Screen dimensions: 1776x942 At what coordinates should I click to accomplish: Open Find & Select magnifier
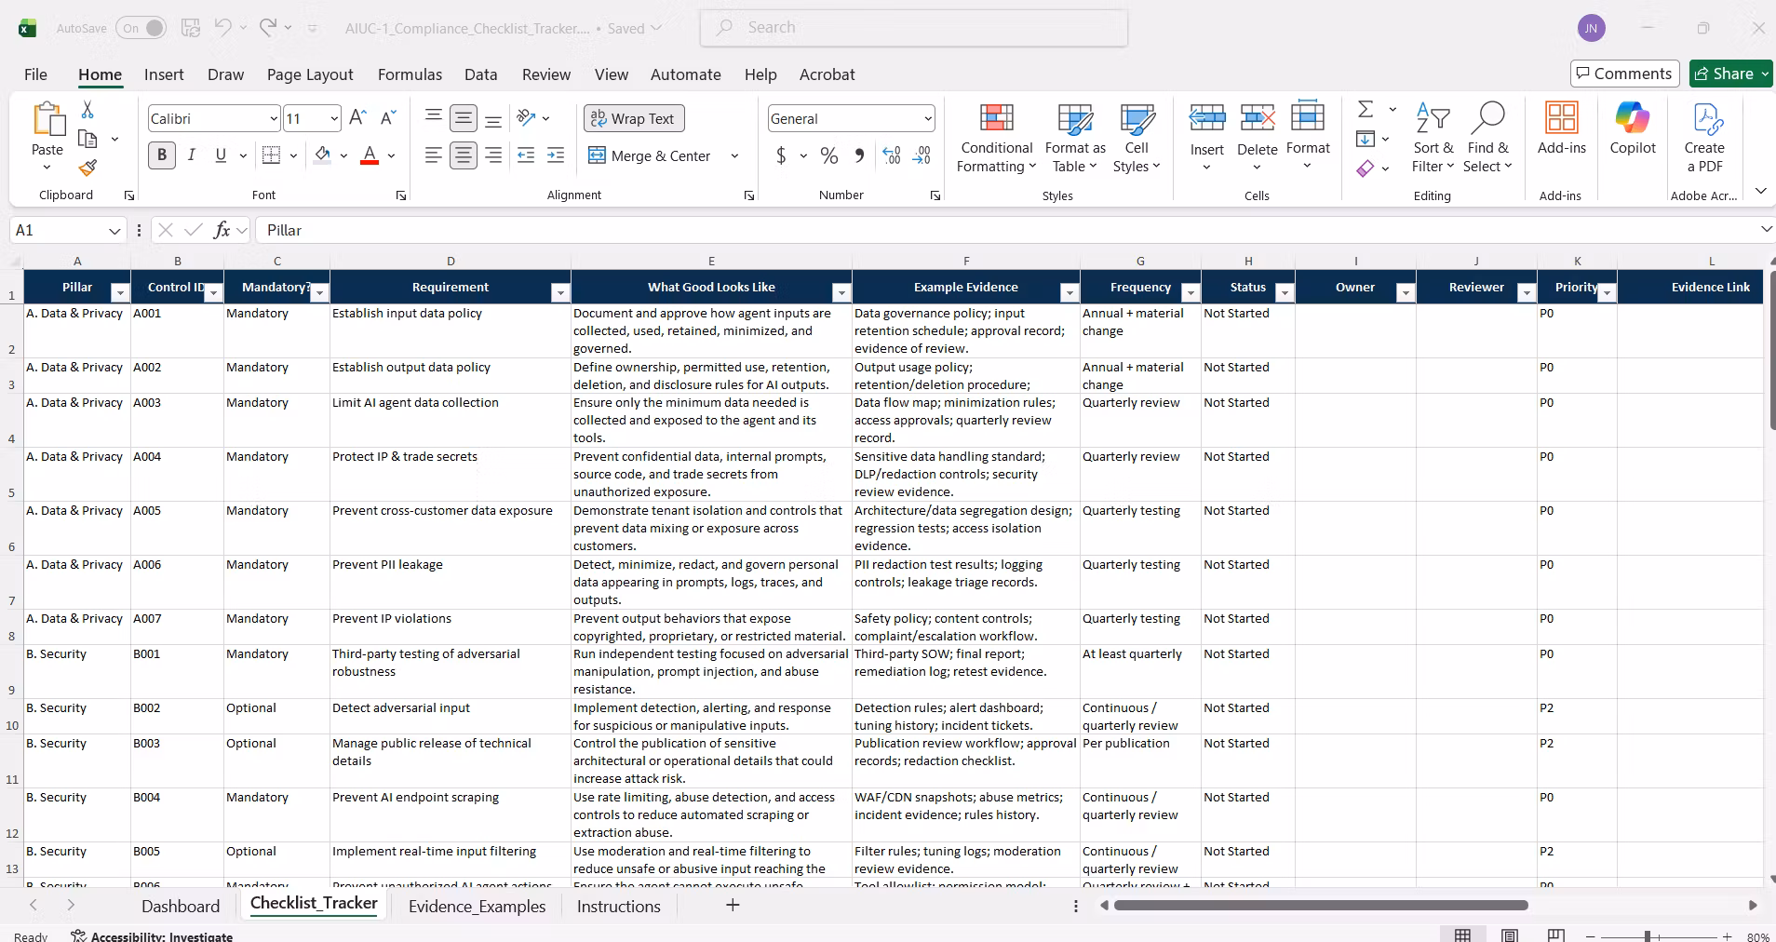pyautogui.click(x=1487, y=138)
